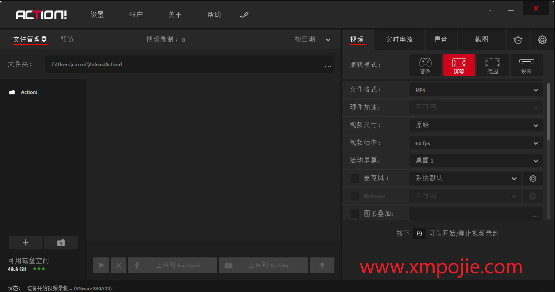Click the import folder icon button
The height and width of the screenshot is (292, 555).
click(x=61, y=243)
